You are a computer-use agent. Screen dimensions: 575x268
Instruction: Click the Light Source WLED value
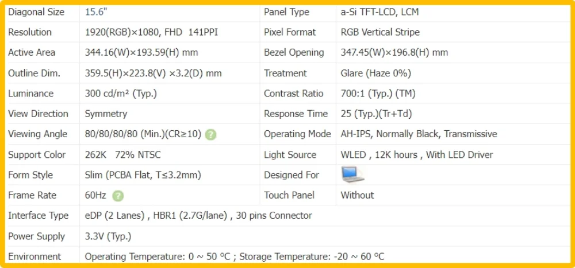click(416, 155)
